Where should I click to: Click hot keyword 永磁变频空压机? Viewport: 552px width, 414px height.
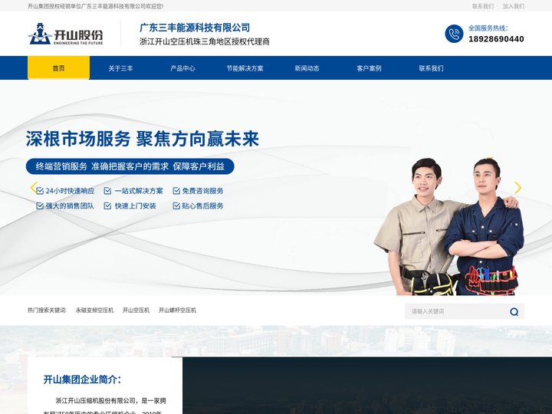(95, 310)
